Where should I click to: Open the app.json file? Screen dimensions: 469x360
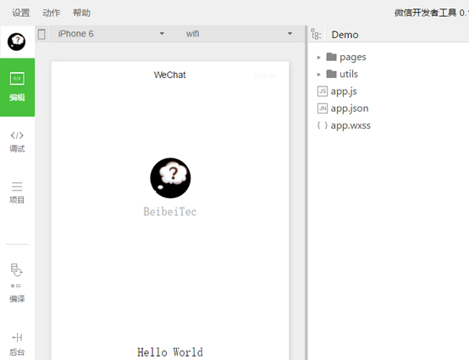click(x=343, y=108)
